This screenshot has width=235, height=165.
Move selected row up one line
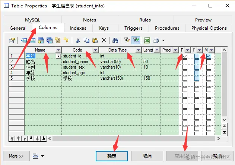click(x=25, y=139)
